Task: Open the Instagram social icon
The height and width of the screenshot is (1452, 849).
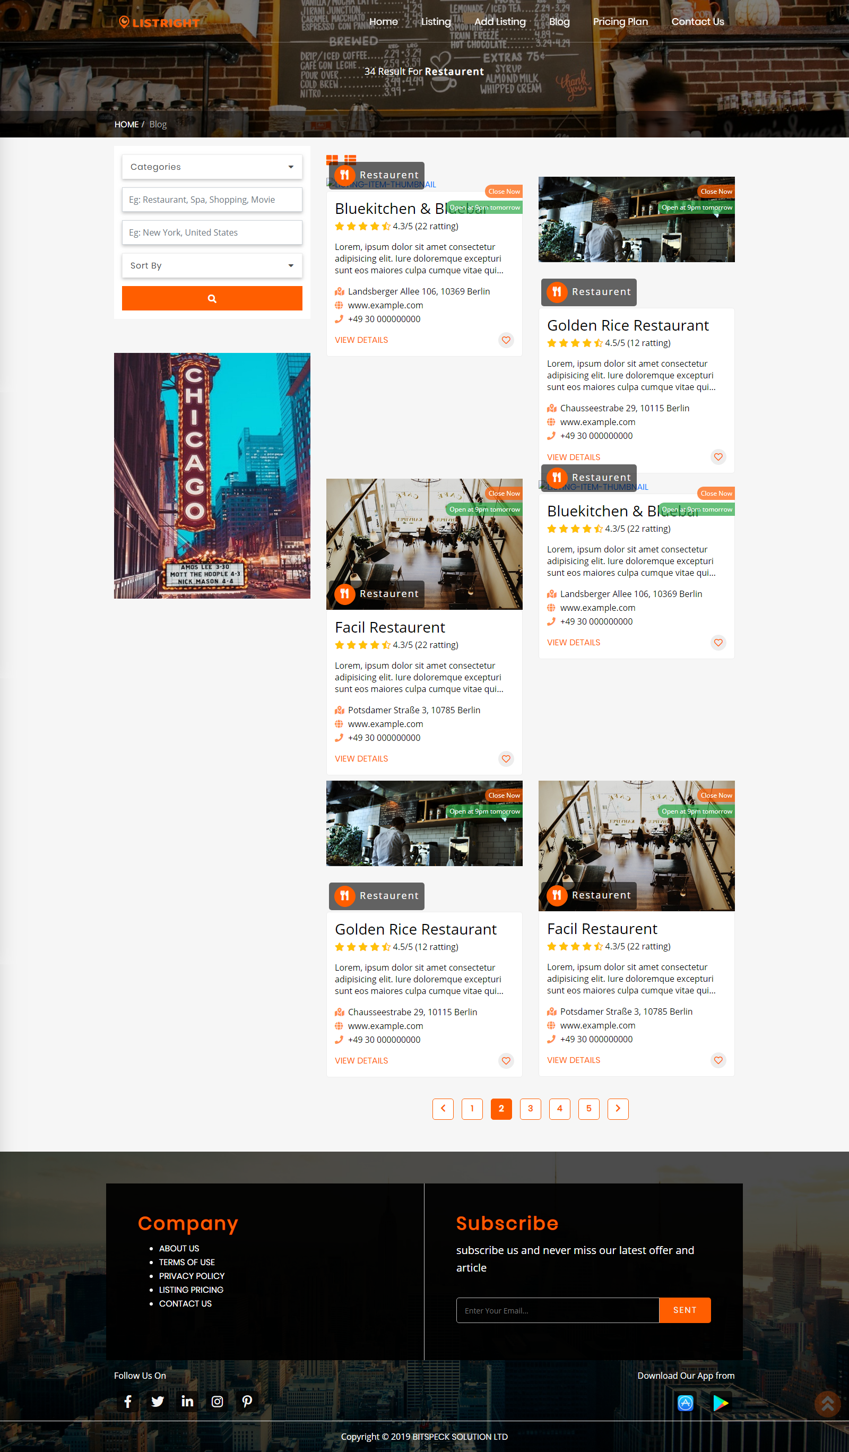Action: (217, 1401)
